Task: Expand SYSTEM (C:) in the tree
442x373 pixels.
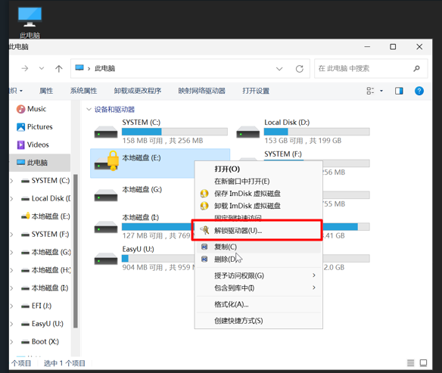Action: (11, 181)
